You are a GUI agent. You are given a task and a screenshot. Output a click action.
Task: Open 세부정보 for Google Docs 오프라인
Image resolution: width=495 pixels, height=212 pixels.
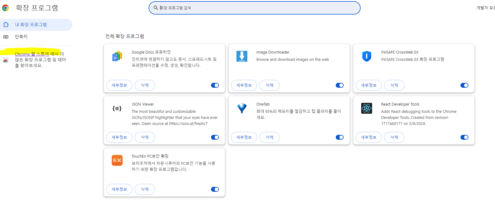click(x=119, y=85)
